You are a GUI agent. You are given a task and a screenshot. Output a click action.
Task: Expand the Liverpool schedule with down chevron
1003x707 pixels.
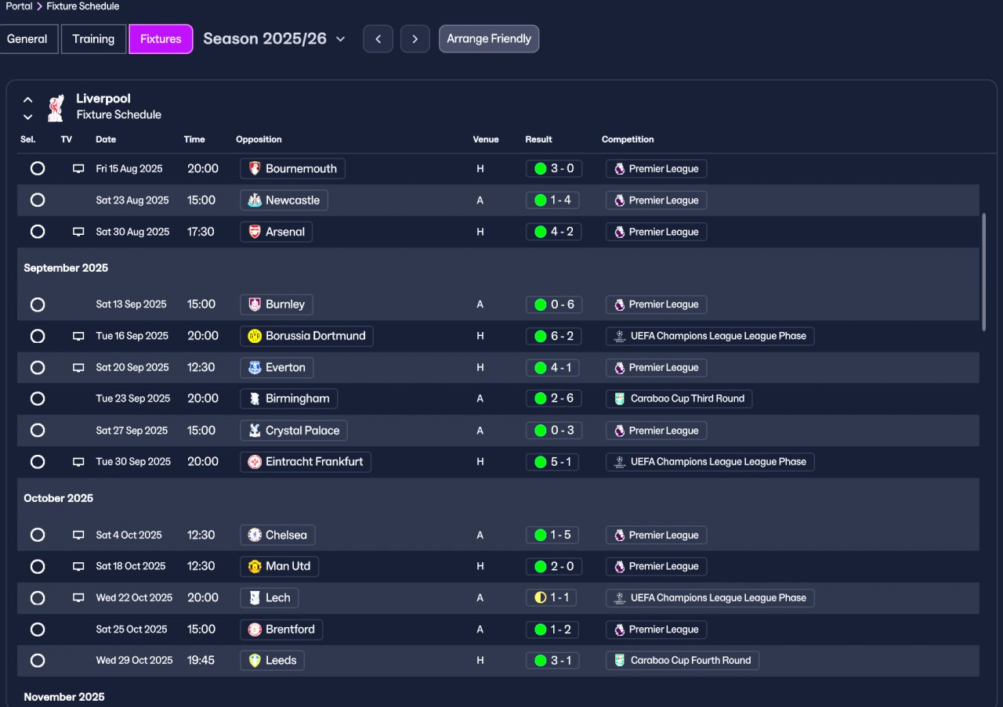click(28, 117)
